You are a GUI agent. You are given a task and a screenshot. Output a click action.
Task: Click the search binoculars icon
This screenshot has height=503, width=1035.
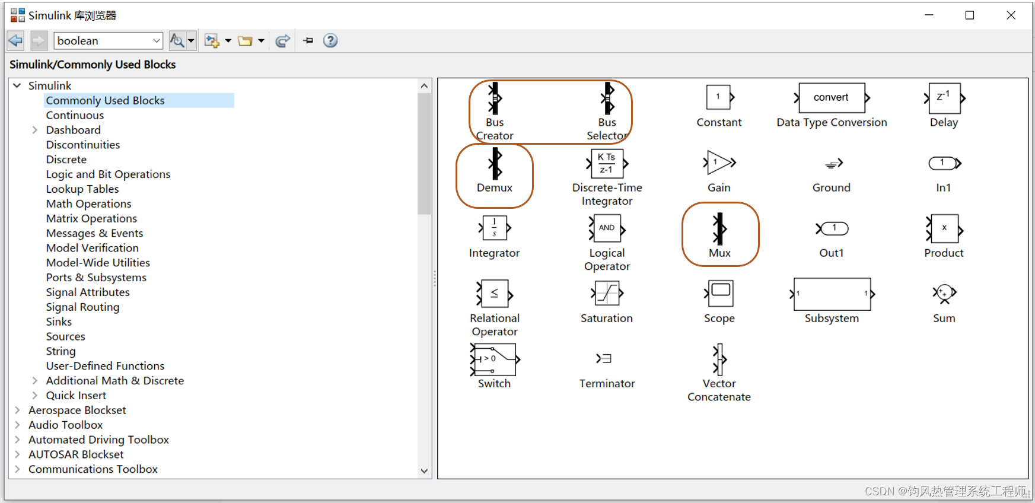pyautogui.click(x=177, y=40)
